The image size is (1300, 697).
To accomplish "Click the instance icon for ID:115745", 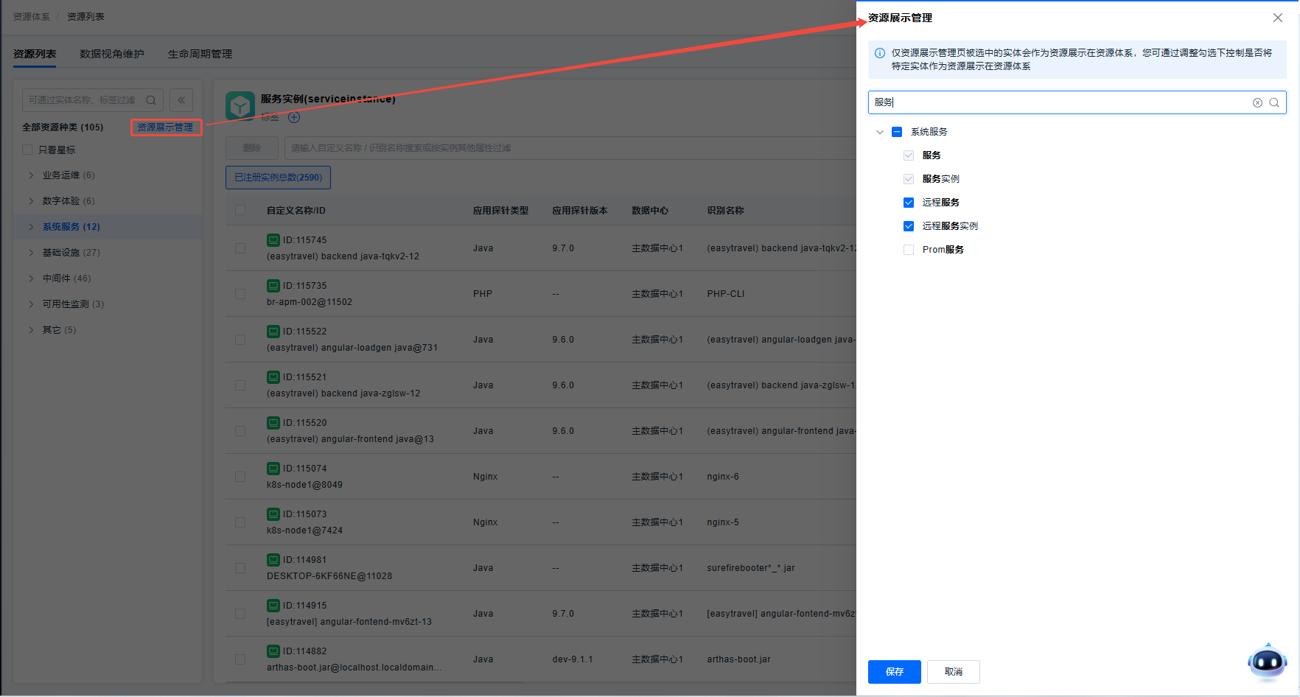I will pyautogui.click(x=273, y=240).
